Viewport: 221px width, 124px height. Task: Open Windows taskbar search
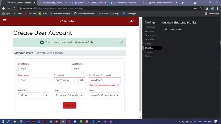point(9,122)
